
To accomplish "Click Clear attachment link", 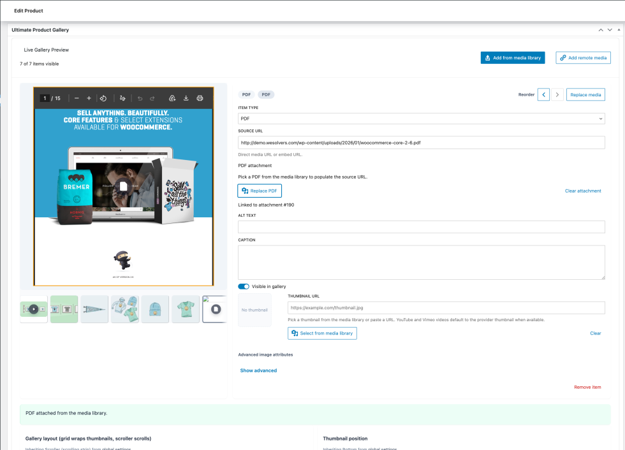I will tap(583, 191).
